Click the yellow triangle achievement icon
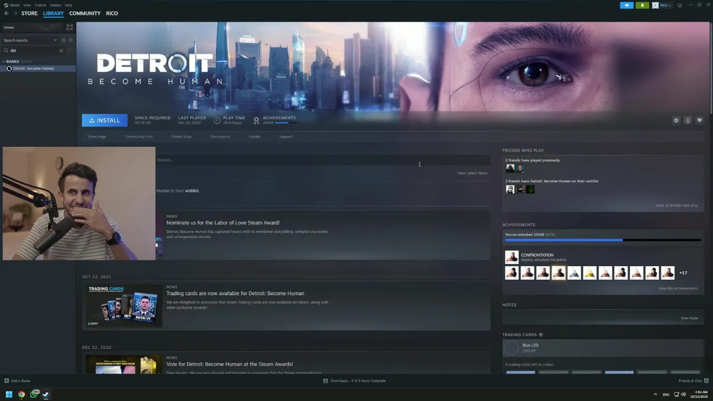This screenshot has height=401, width=713. [589, 273]
